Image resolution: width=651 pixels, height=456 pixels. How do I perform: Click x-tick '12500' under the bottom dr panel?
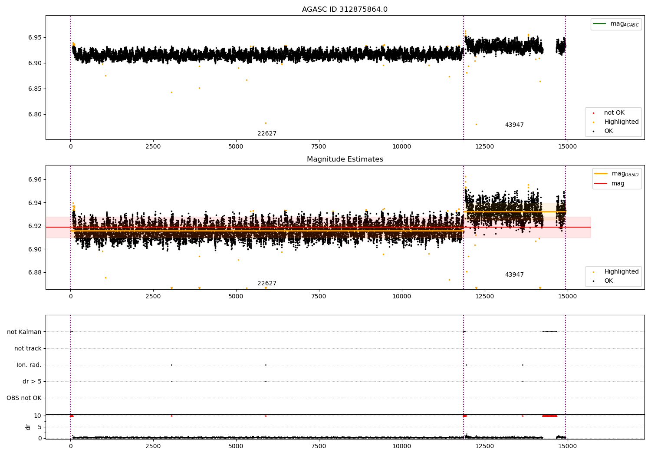coord(484,446)
